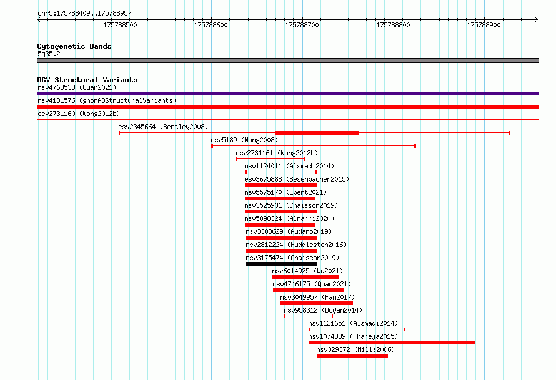
Task: Open nsv1124011 (Alsmadi2014) variant
Action: pyautogui.click(x=289, y=166)
